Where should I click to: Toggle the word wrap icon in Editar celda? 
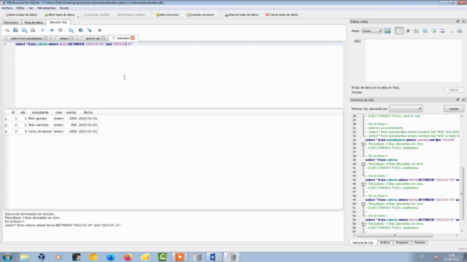[399, 31]
